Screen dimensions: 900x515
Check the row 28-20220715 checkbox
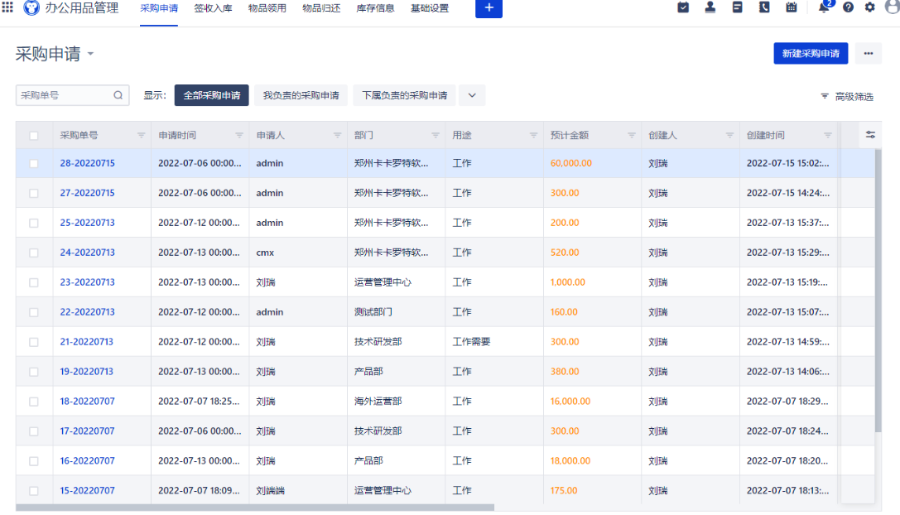click(34, 164)
